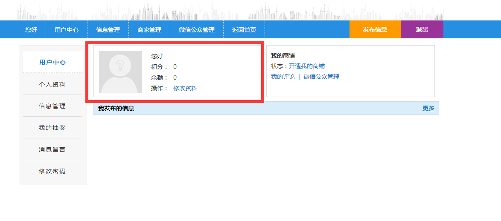Image resolution: width=501 pixels, height=221 pixels.
Task: Click 微信公众管理 link in the 我的商铺 panel
Action: (321, 77)
